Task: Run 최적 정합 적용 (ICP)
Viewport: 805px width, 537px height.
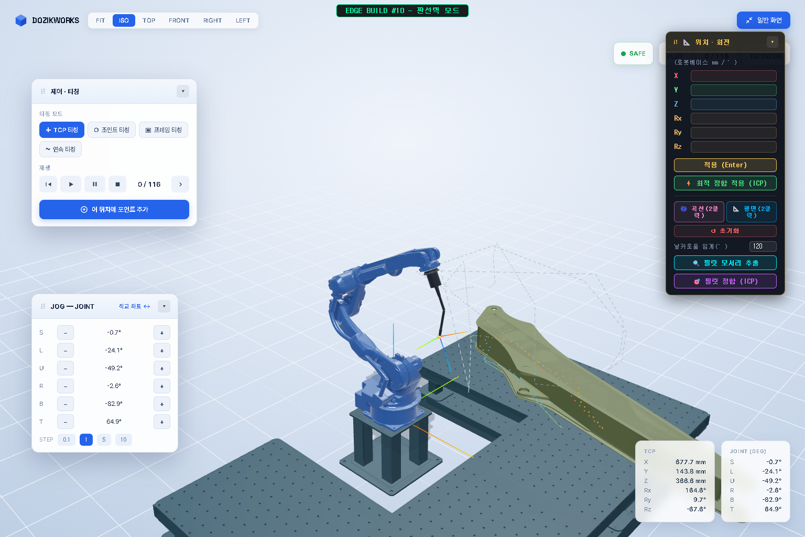Action: click(725, 183)
